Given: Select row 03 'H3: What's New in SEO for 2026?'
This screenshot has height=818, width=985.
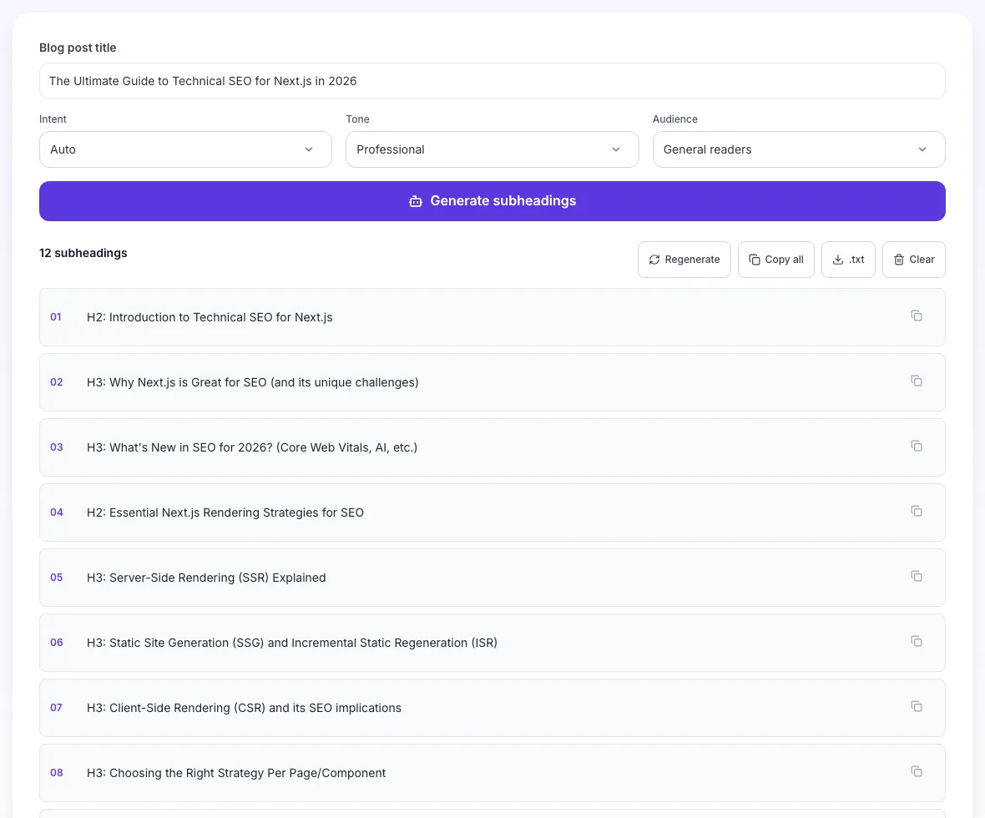Looking at the screenshot, I should tap(492, 447).
